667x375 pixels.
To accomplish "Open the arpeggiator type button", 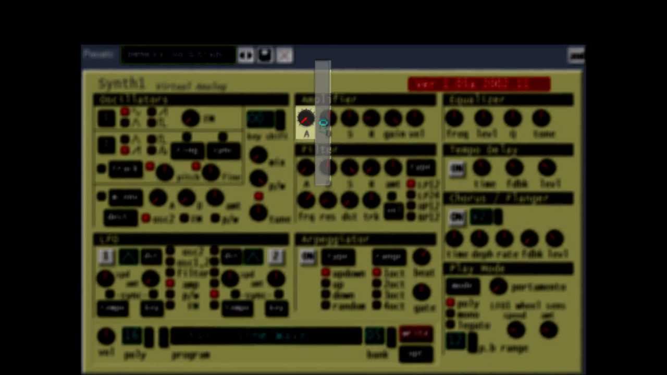I will 338,257.
